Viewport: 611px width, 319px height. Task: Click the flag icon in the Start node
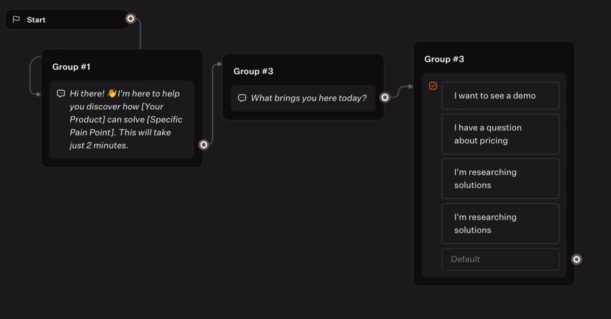coord(16,19)
